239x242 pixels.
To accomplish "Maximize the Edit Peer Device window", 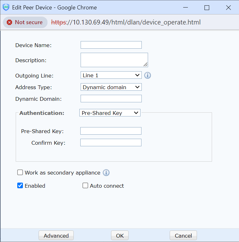I will pyautogui.click(x=207, y=8).
